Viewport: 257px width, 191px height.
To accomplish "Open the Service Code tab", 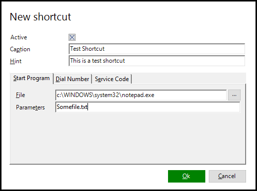I will [112, 79].
